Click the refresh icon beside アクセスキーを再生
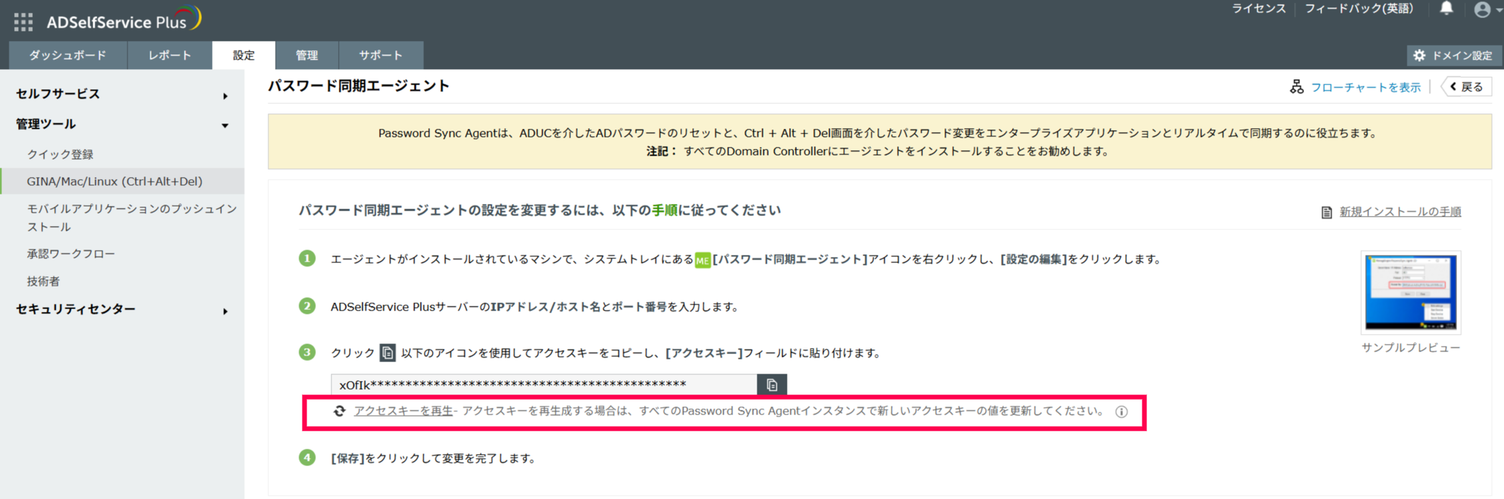 click(x=339, y=411)
